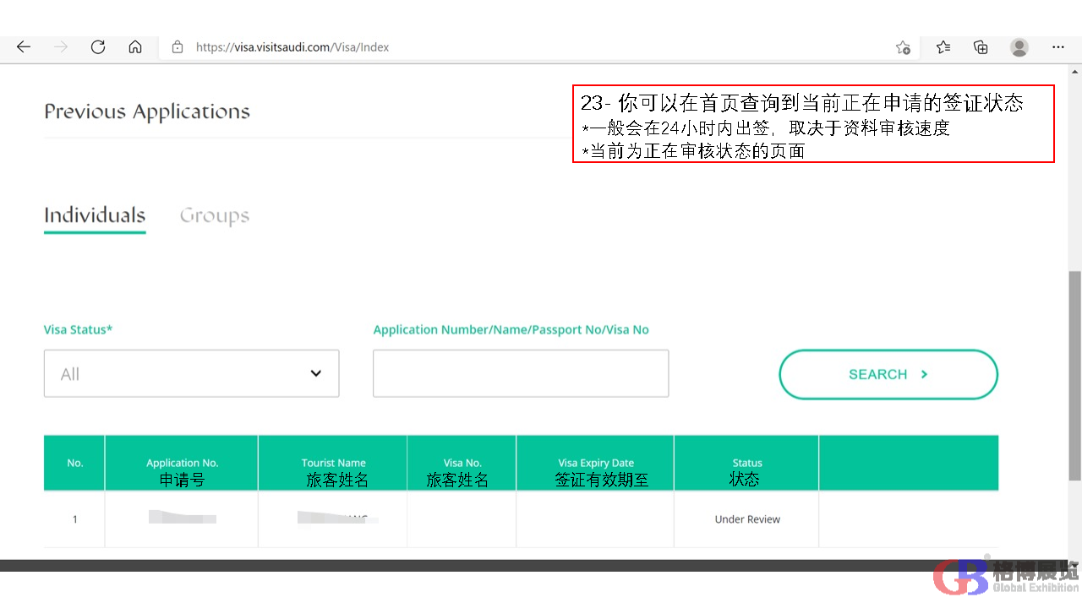Refresh the visa page
This screenshot has width=1082, height=608.
pyautogui.click(x=98, y=47)
